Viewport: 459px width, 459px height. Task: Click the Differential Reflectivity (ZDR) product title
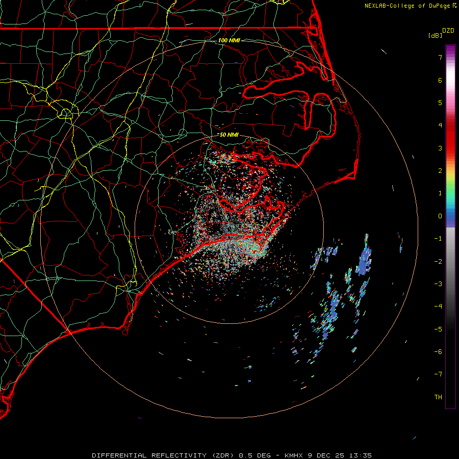[163, 455]
